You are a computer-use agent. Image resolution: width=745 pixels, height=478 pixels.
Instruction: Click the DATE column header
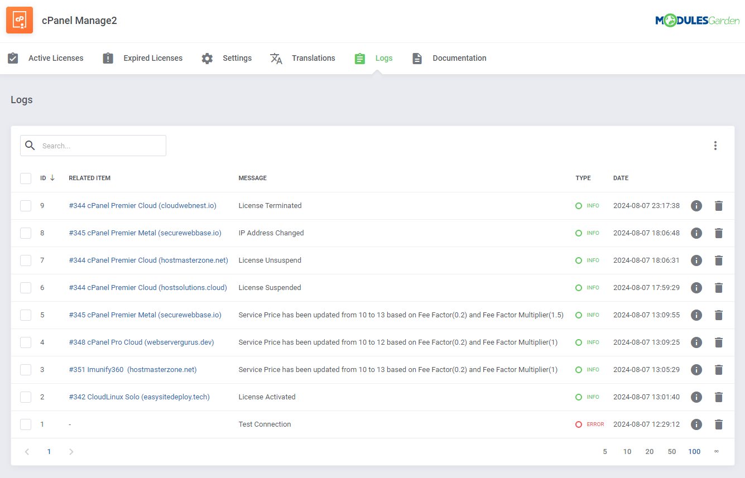tap(621, 178)
